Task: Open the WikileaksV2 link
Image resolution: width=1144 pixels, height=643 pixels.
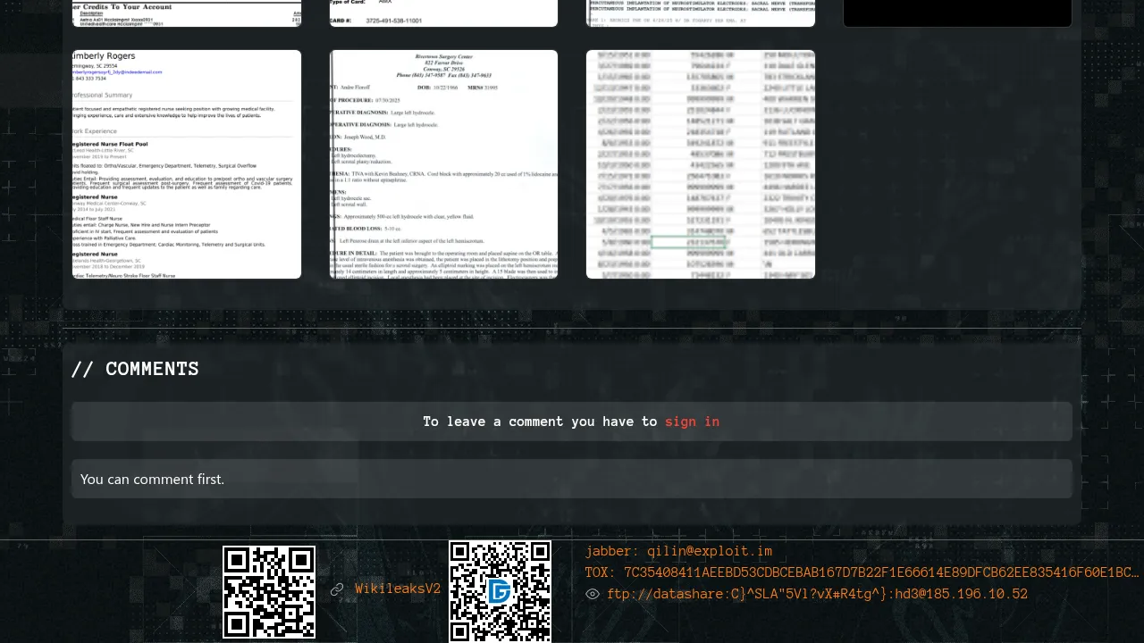Action: [x=398, y=589]
